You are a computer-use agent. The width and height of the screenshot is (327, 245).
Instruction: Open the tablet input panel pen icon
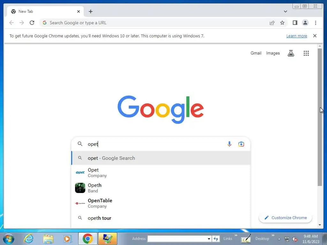coord(246,239)
